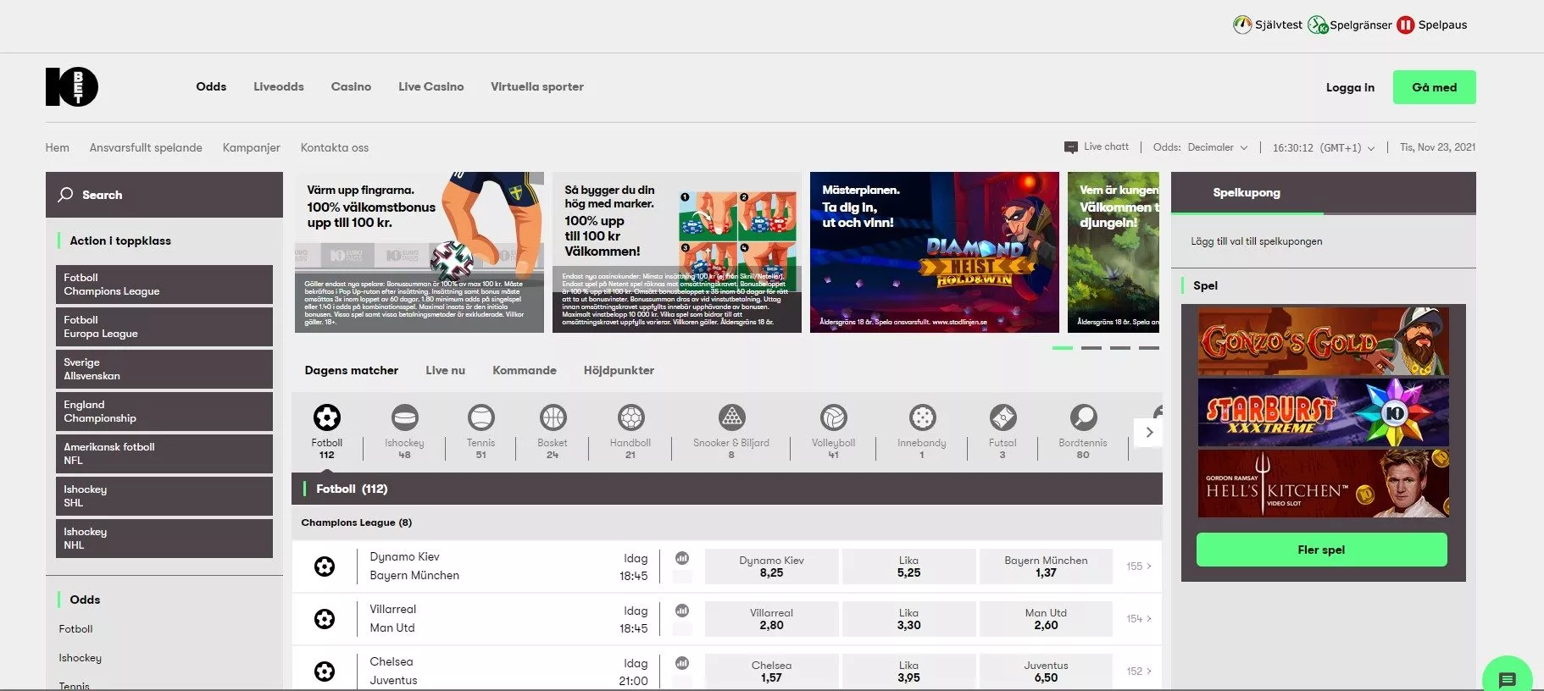Viewport: 1544px width, 691px height.
Task: Switch to the Höjdpunkter tab
Action: [619, 370]
